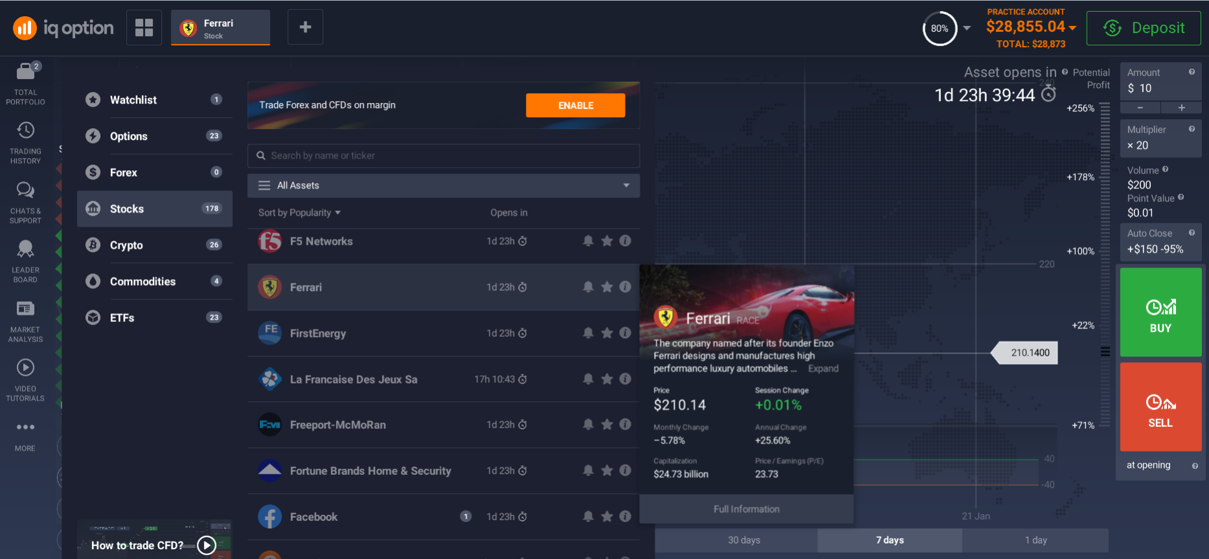Select the Watchlist category
Viewport: 1209px width, 559px height.
pos(155,100)
